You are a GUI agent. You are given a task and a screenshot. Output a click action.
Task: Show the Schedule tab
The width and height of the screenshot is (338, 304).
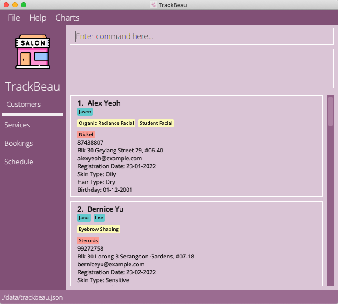click(x=18, y=162)
